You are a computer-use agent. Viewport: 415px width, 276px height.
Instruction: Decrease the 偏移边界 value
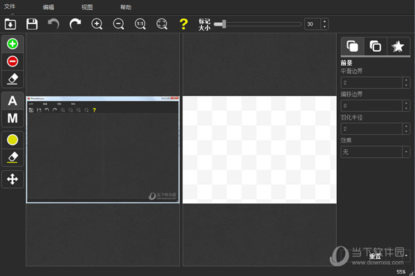coord(406,109)
